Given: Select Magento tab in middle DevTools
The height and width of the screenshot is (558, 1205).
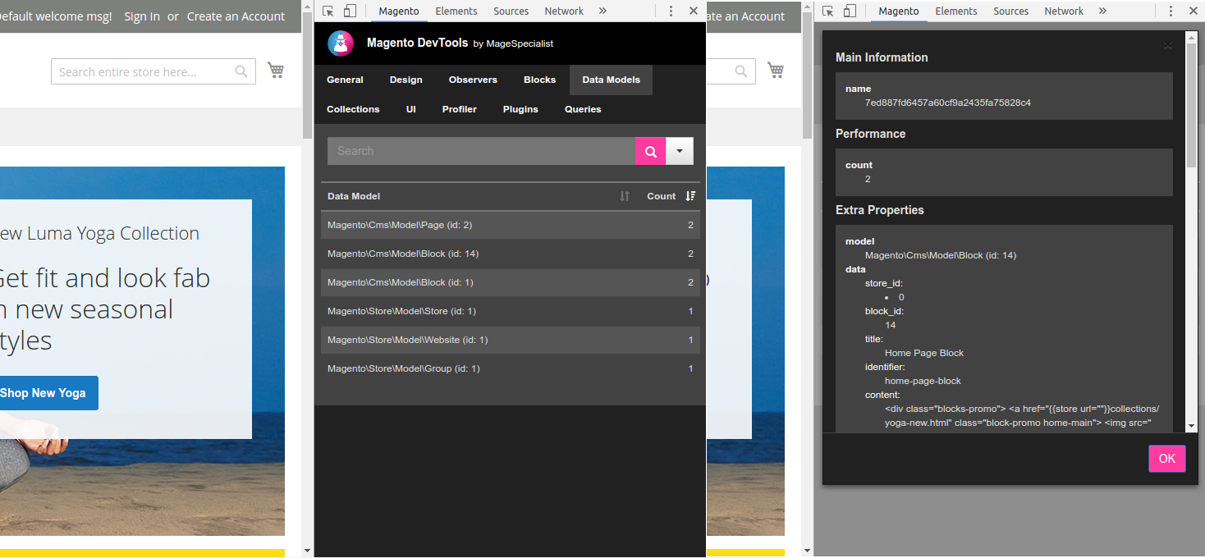Looking at the screenshot, I should [x=399, y=11].
